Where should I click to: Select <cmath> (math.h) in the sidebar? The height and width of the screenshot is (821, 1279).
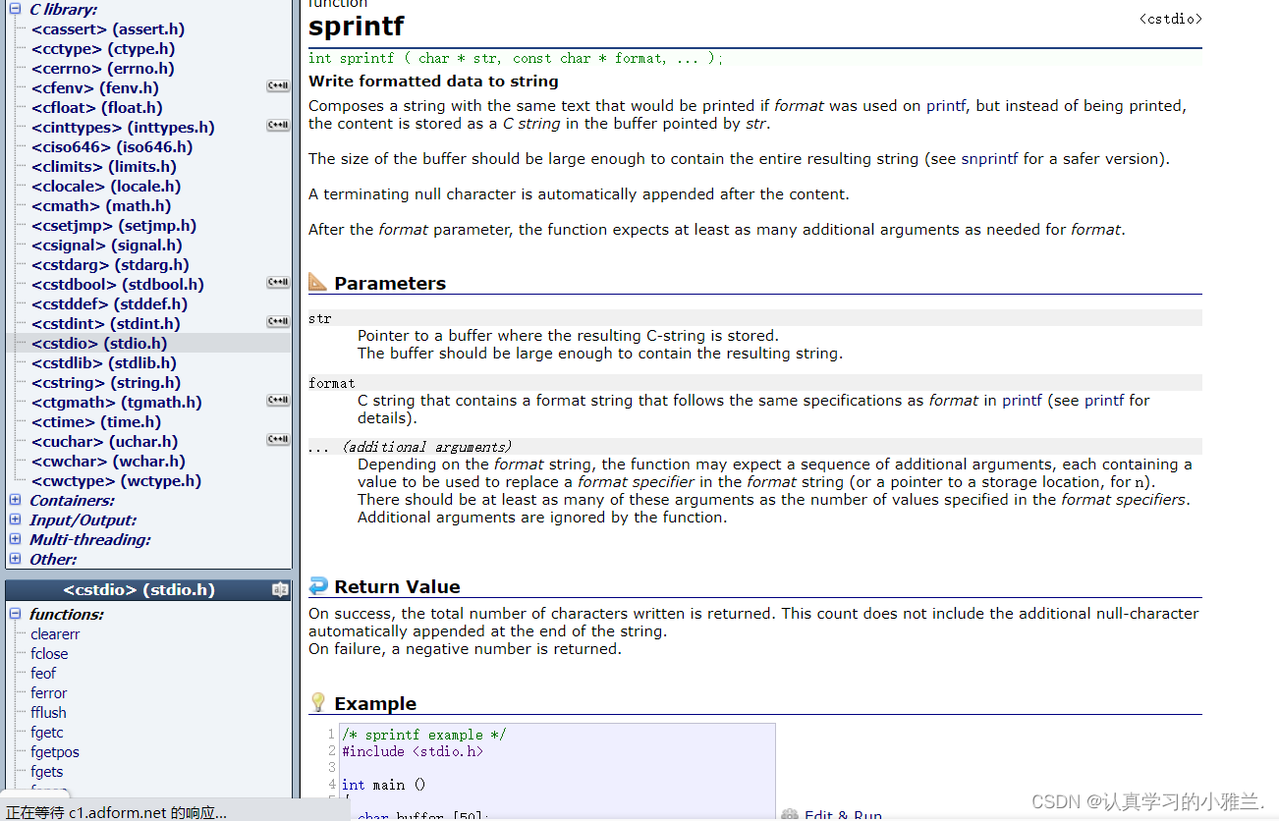tap(101, 205)
